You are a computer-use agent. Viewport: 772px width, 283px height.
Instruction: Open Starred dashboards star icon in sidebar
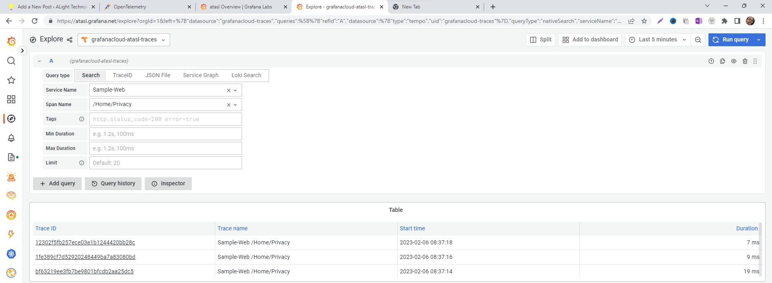(11, 80)
